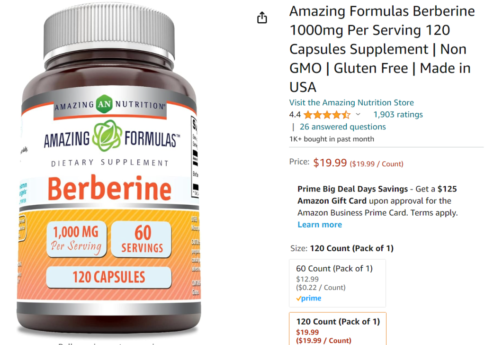Click the $19.99 price text
This screenshot has width=485, height=345.
tap(330, 163)
